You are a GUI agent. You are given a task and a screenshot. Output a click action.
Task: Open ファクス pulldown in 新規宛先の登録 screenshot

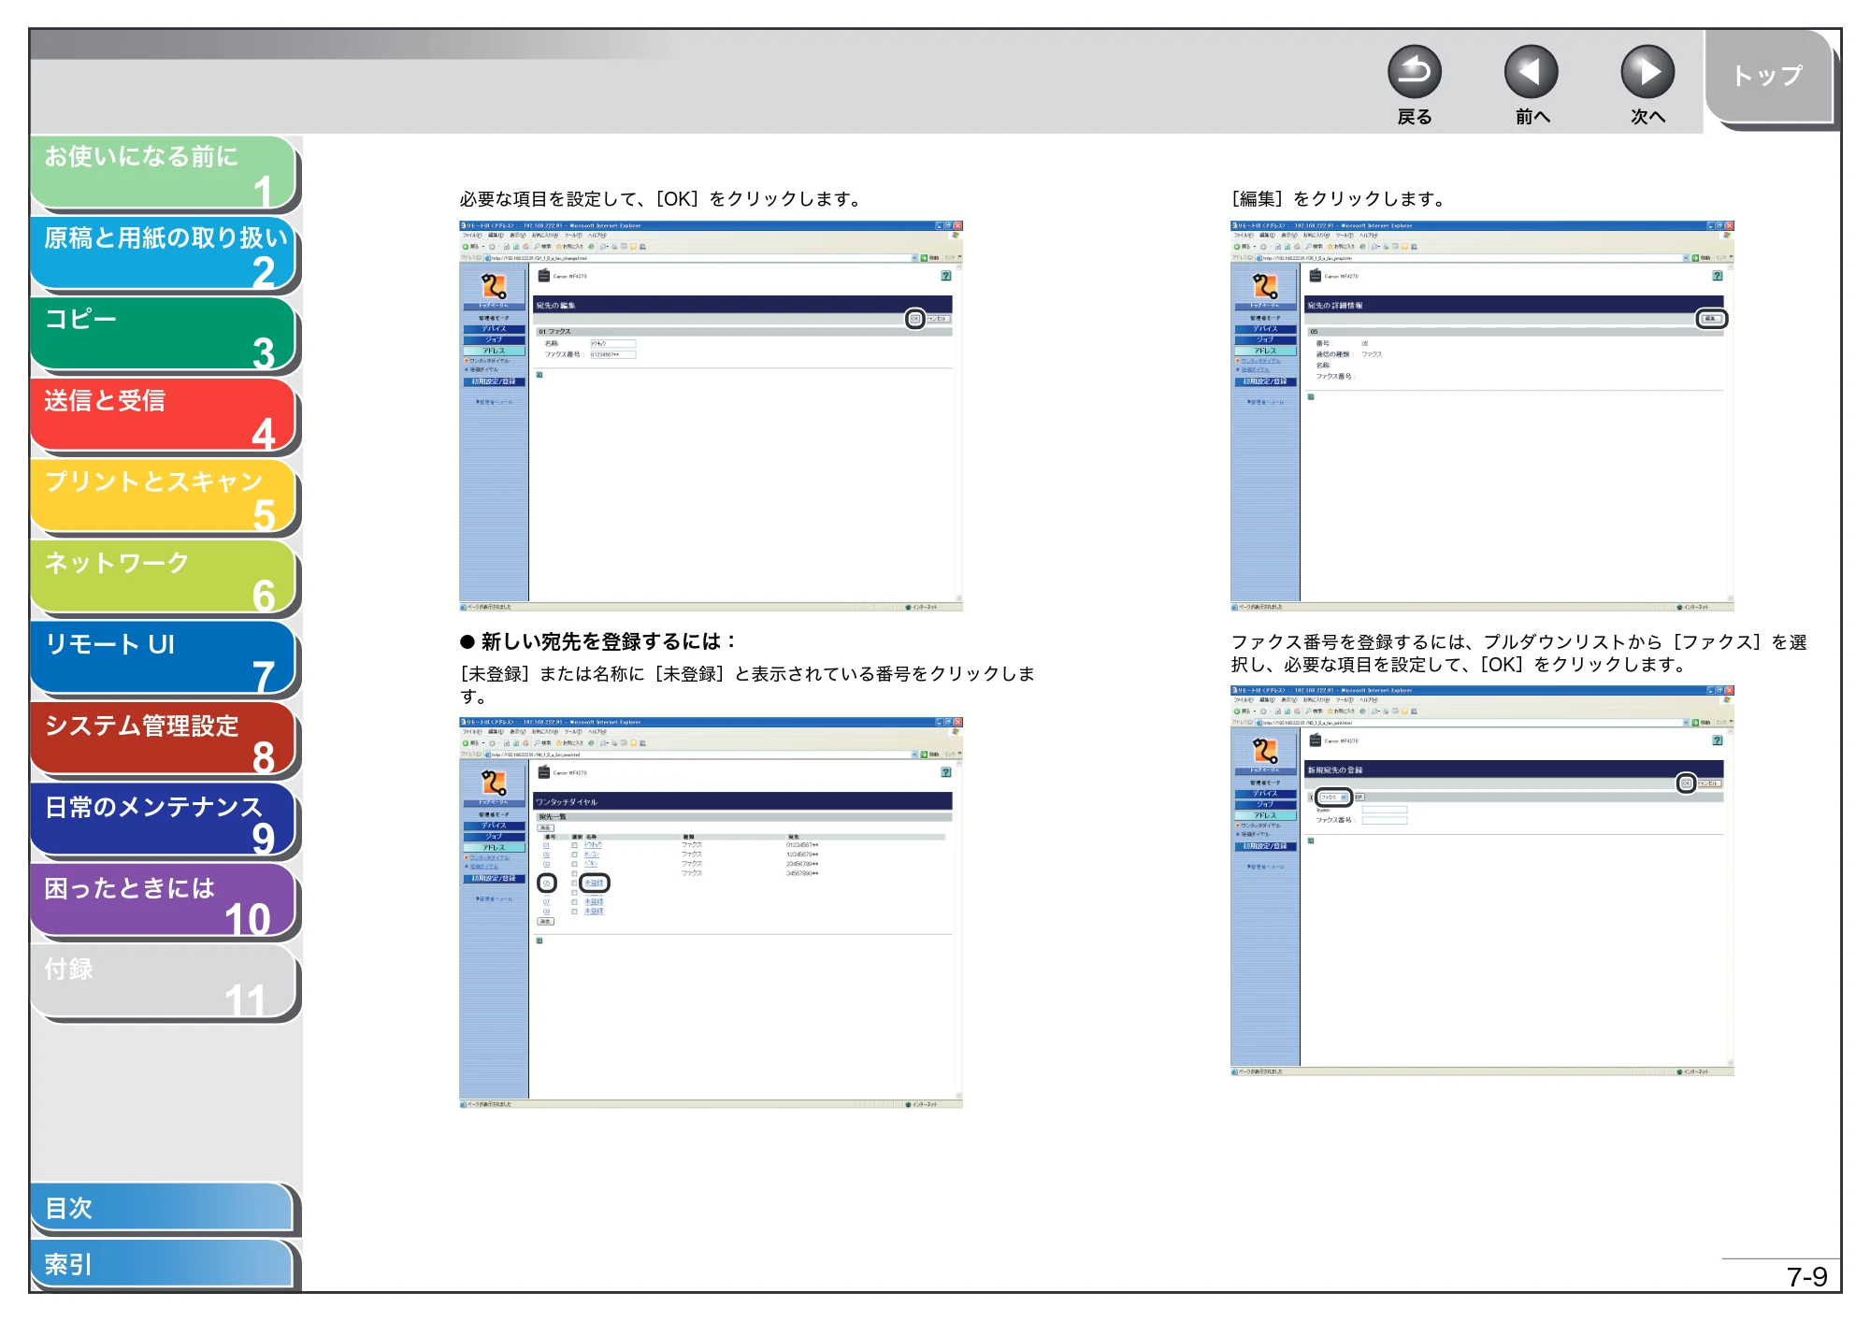pyautogui.click(x=1333, y=798)
